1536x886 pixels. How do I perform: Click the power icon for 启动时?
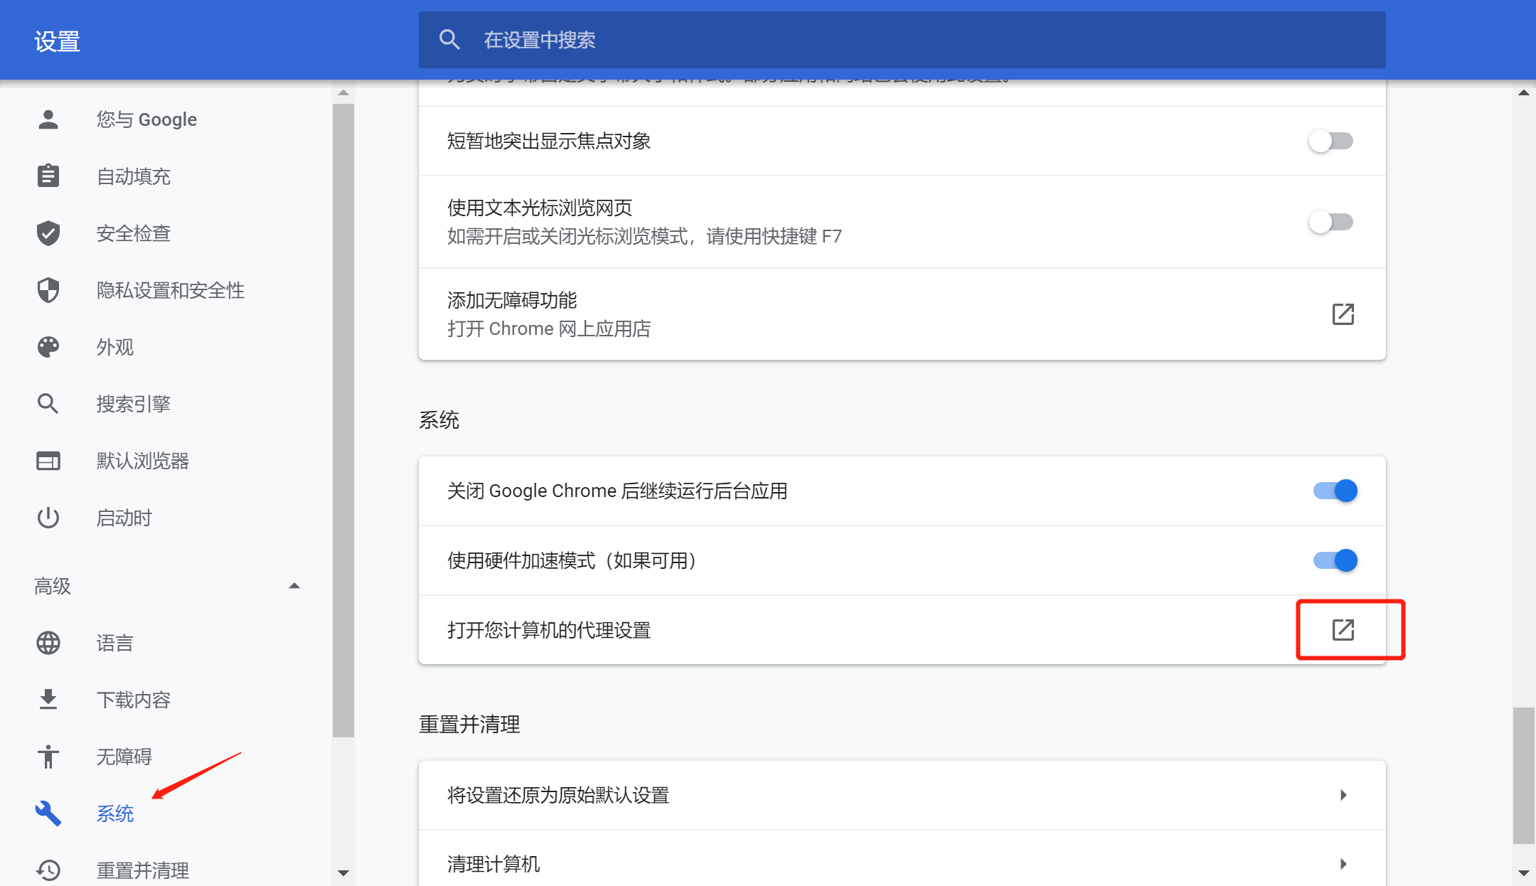[48, 518]
